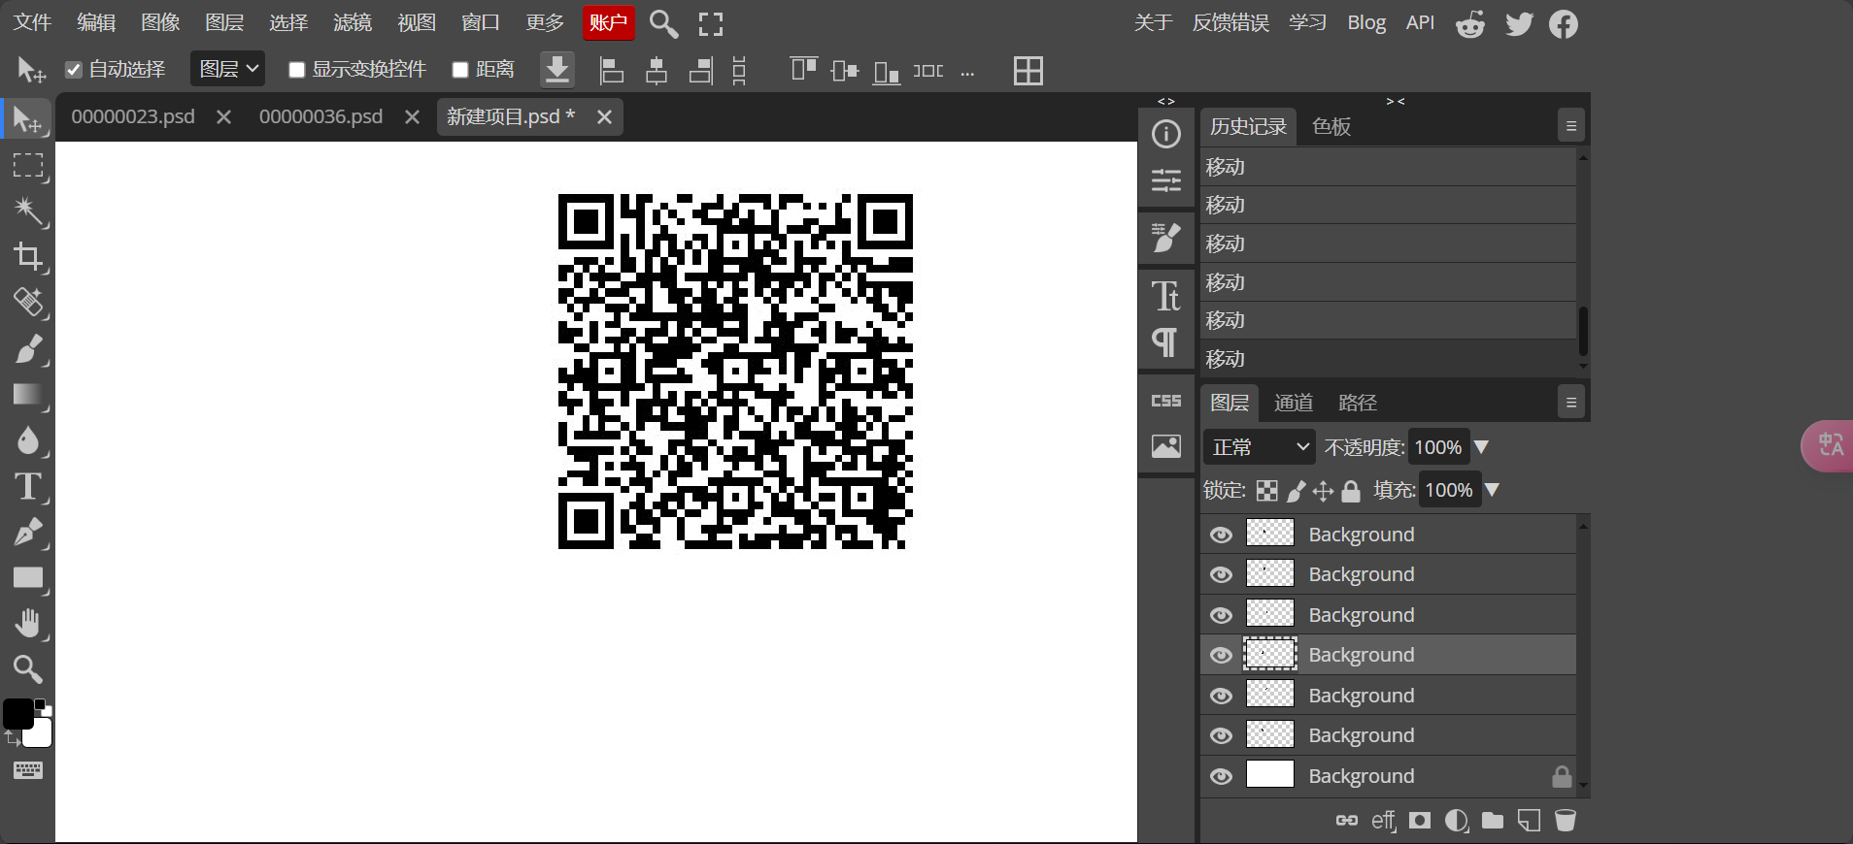Open the Blog link
Screen dimensions: 1853x844
click(x=1365, y=22)
